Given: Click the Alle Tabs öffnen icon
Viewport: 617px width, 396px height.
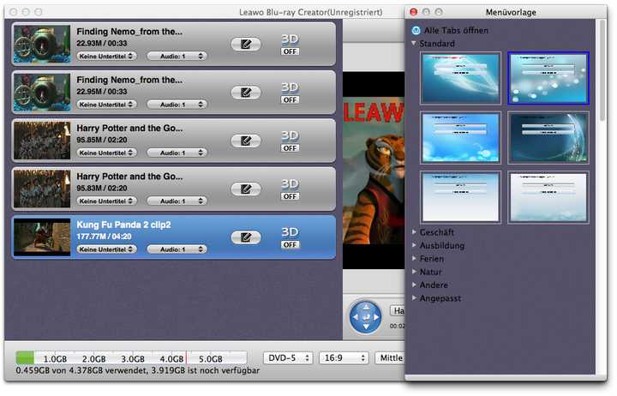Looking at the screenshot, I should point(416,30).
